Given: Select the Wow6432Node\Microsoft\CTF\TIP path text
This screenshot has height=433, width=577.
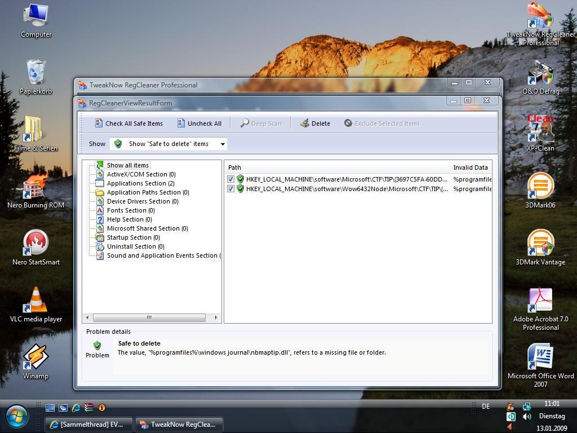Looking at the screenshot, I should point(347,189).
